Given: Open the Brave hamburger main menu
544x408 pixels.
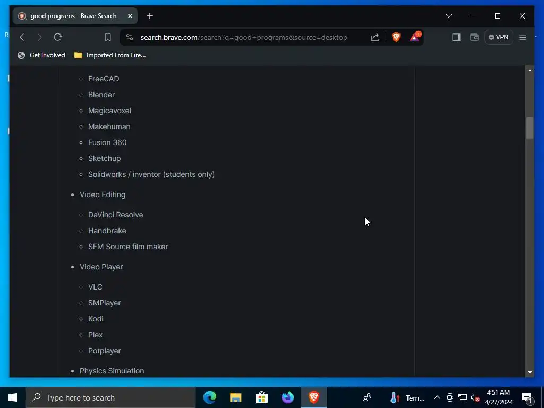Looking at the screenshot, I should pos(523,37).
